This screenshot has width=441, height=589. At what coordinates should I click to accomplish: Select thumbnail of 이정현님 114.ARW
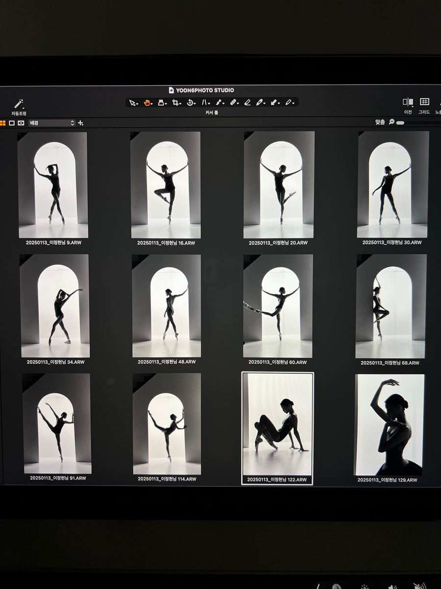pos(167,424)
